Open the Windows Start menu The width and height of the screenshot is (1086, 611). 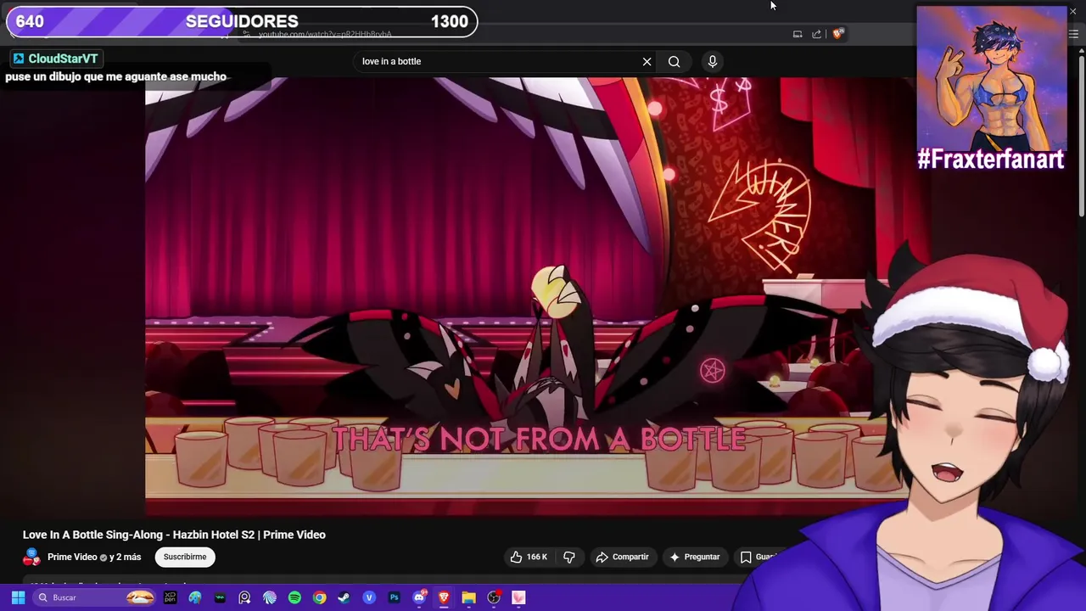(x=18, y=597)
